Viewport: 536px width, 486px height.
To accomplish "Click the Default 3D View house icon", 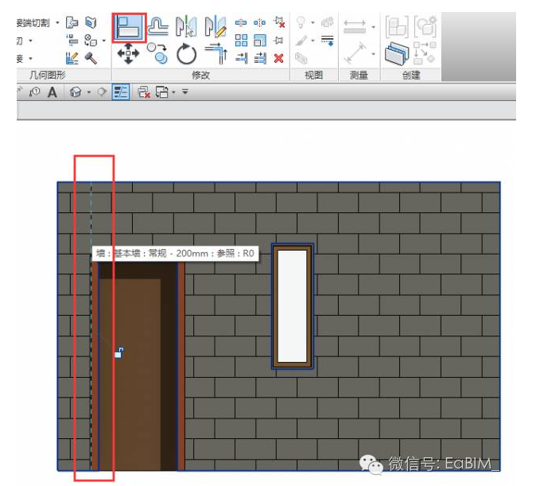I will (x=76, y=91).
